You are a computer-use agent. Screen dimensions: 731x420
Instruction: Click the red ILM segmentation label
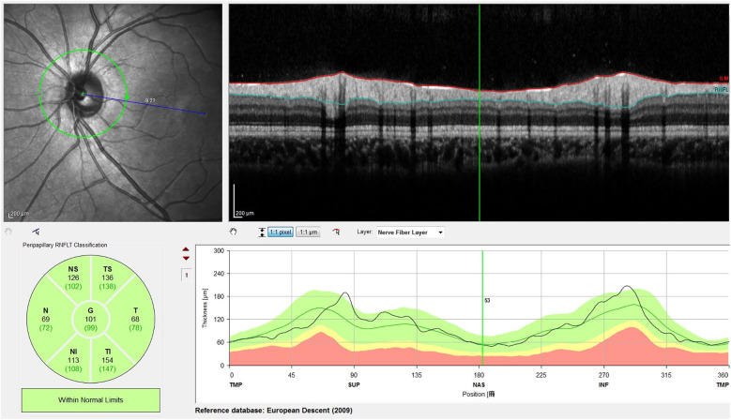[723, 79]
